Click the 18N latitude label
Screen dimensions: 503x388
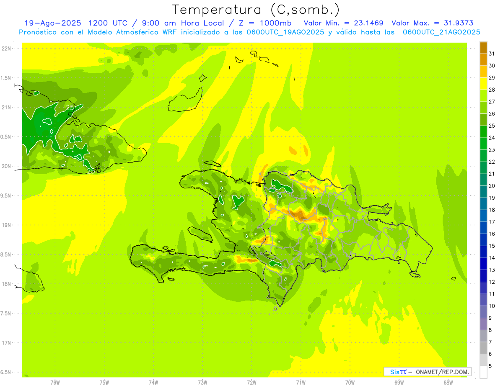point(7,284)
